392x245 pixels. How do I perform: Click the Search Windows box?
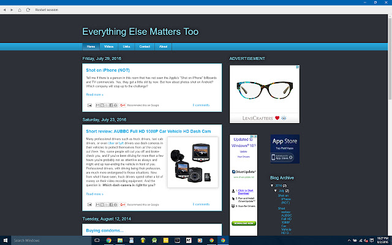pos(51,241)
